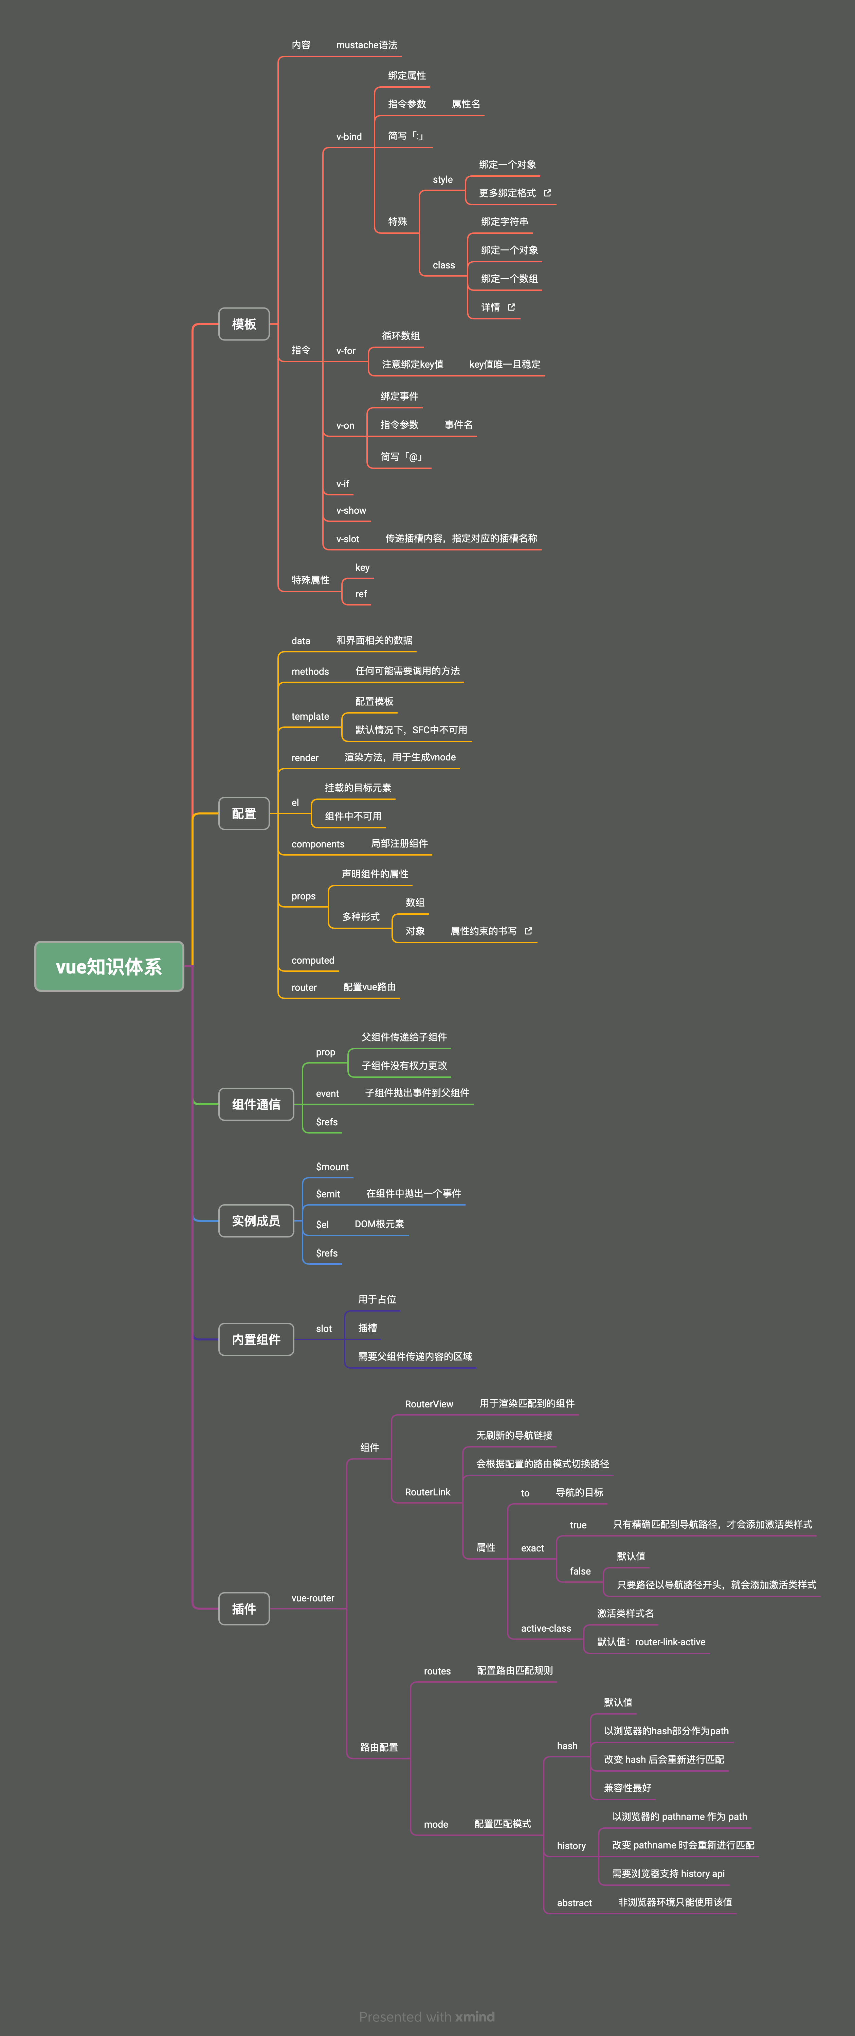Click the DOM根元素 node

379,1224
